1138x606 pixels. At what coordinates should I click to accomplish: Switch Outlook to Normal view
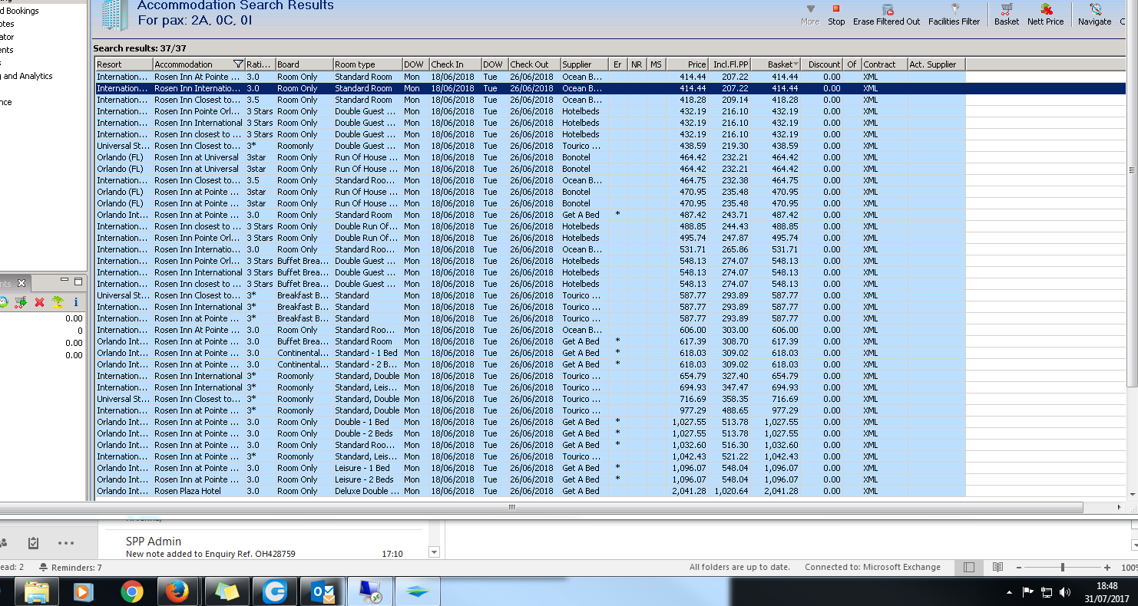click(969, 568)
